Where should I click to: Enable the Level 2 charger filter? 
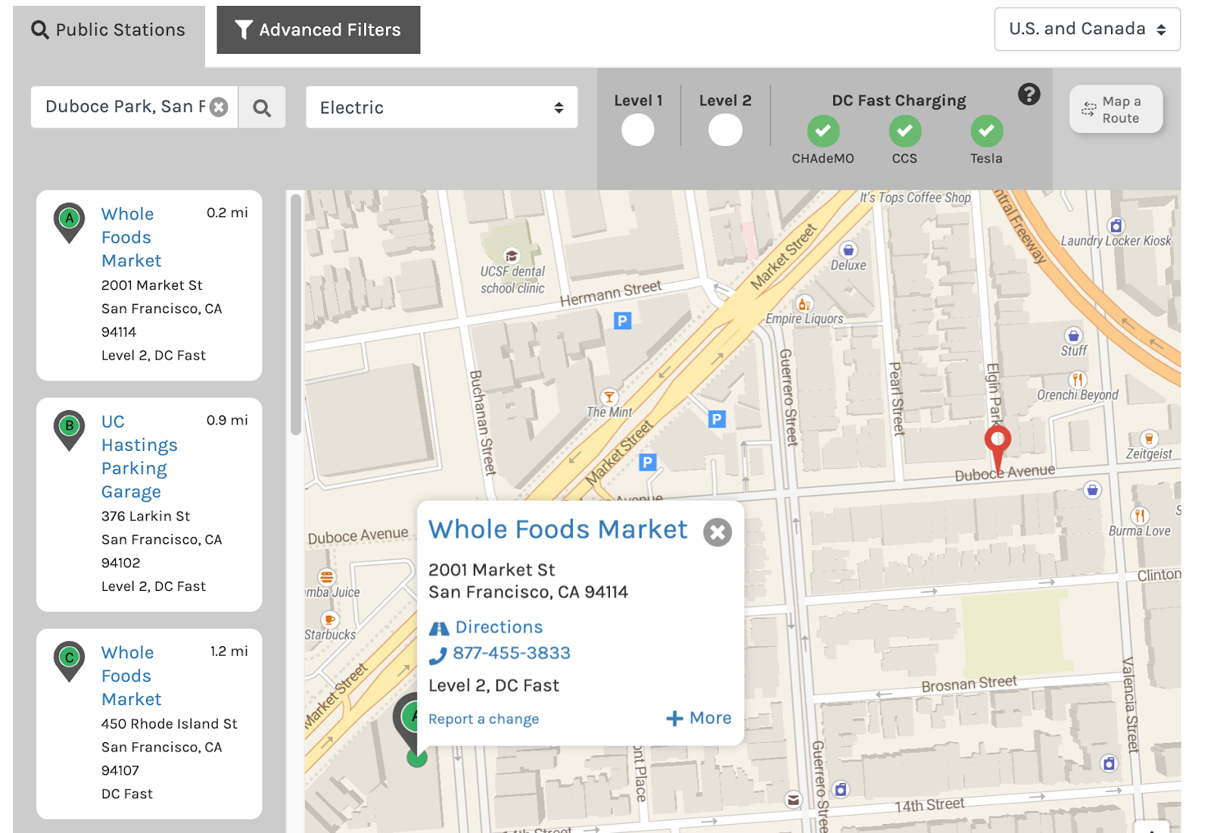(x=725, y=130)
